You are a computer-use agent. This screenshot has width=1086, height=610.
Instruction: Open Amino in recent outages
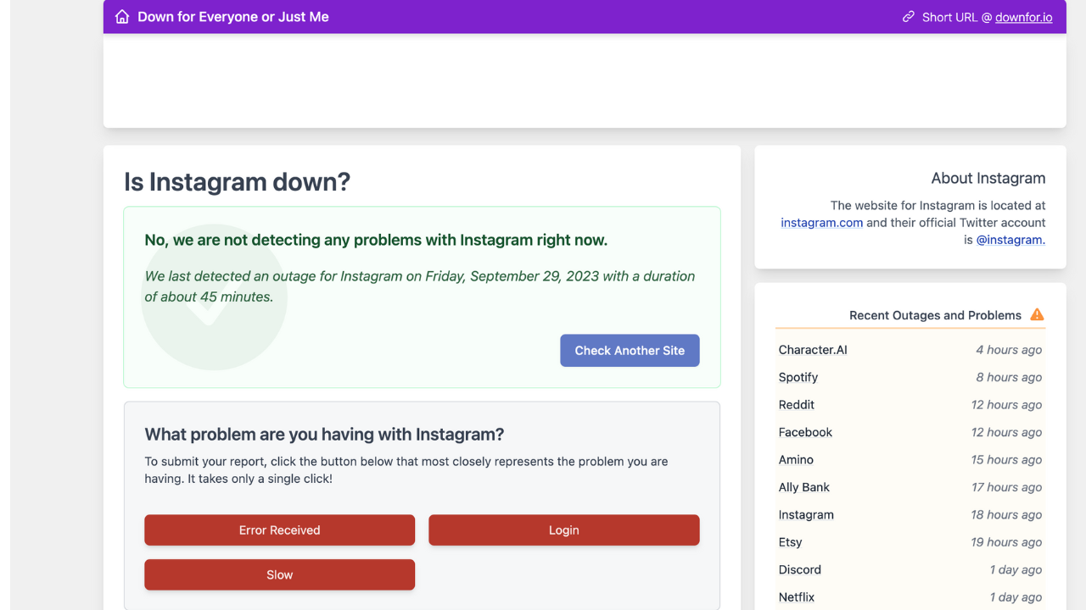796,460
